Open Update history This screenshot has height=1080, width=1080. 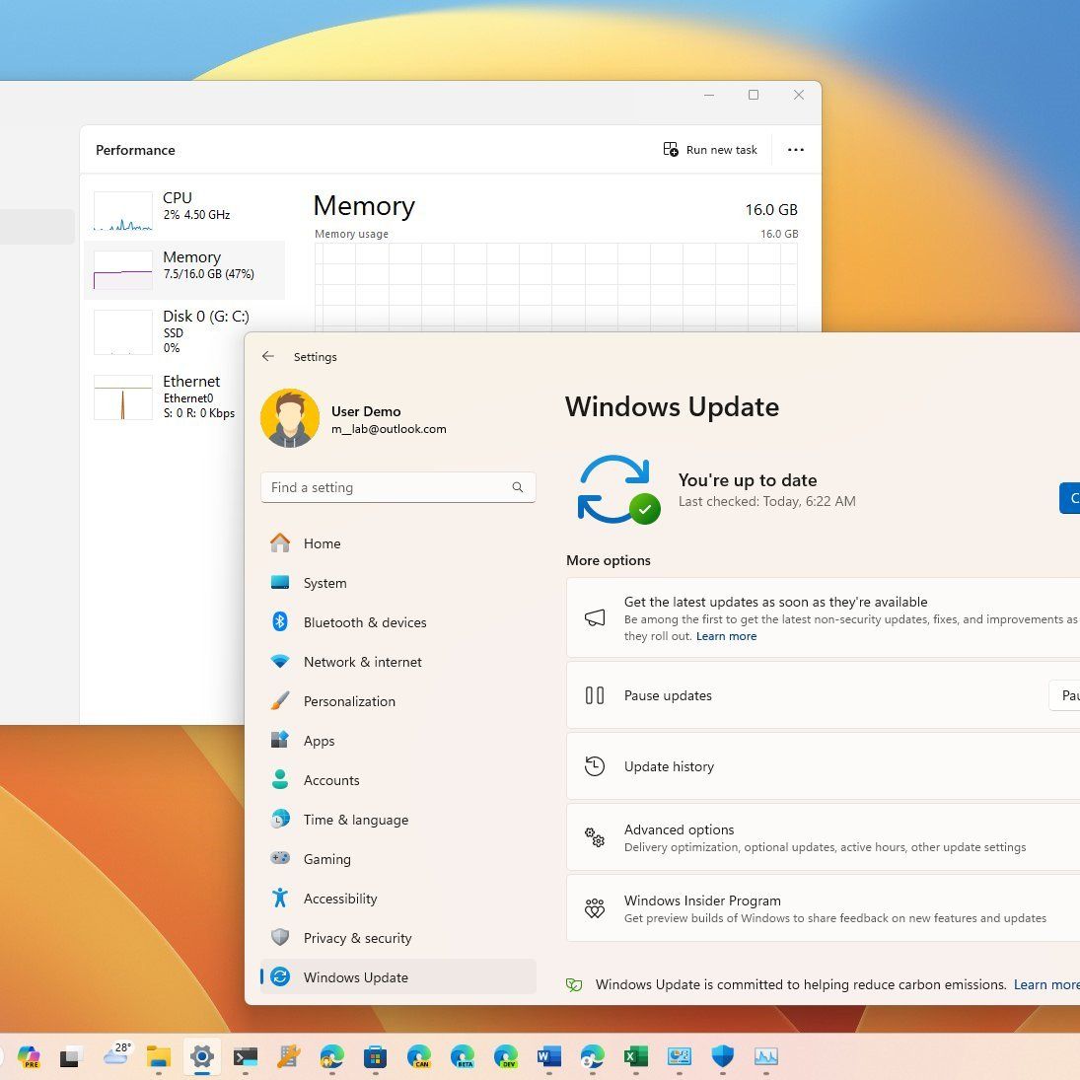[824, 766]
